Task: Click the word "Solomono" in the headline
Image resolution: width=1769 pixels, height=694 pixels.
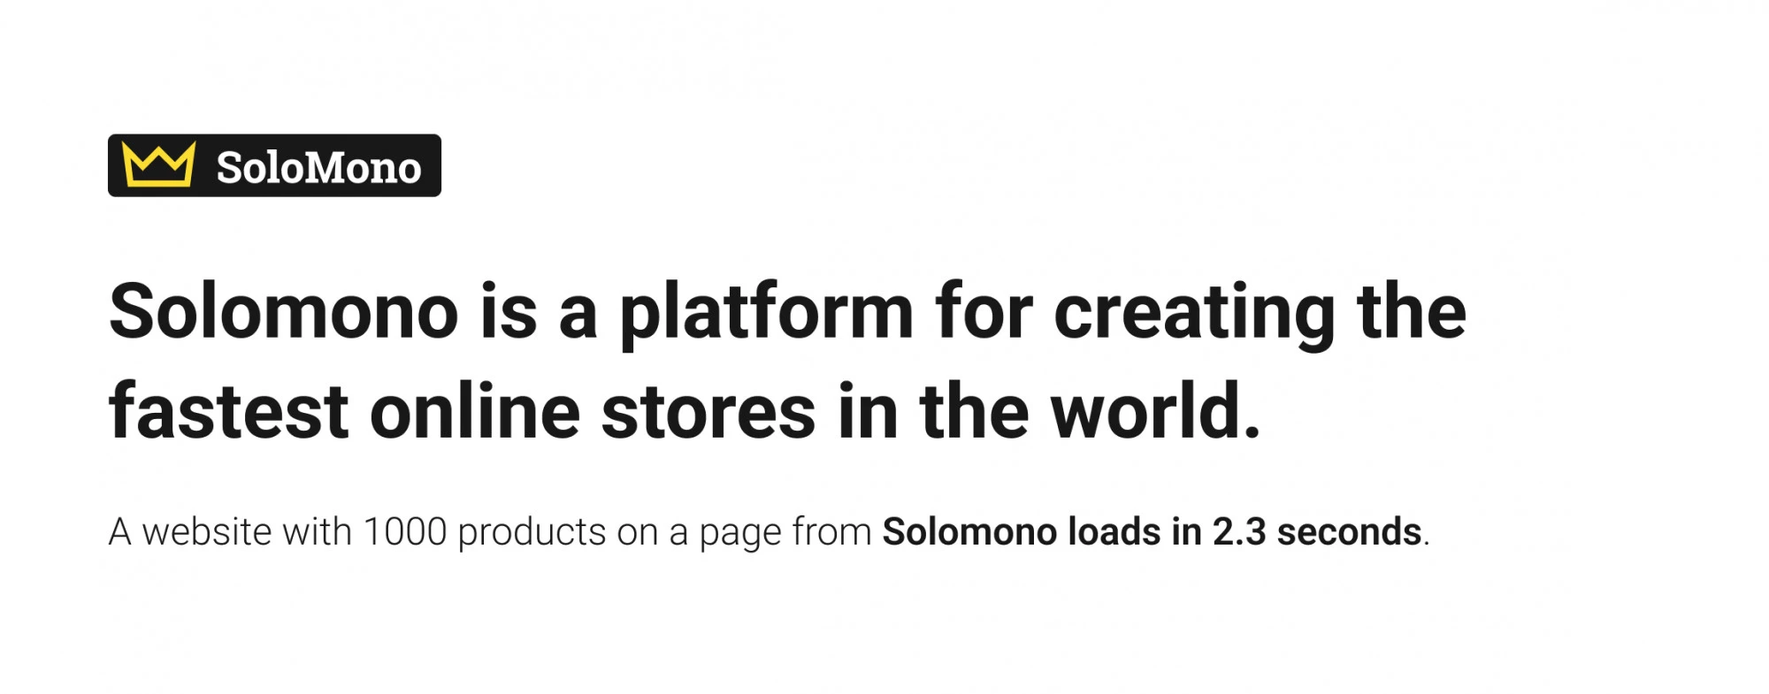Action: pyautogui.click(x=284, y=311)
